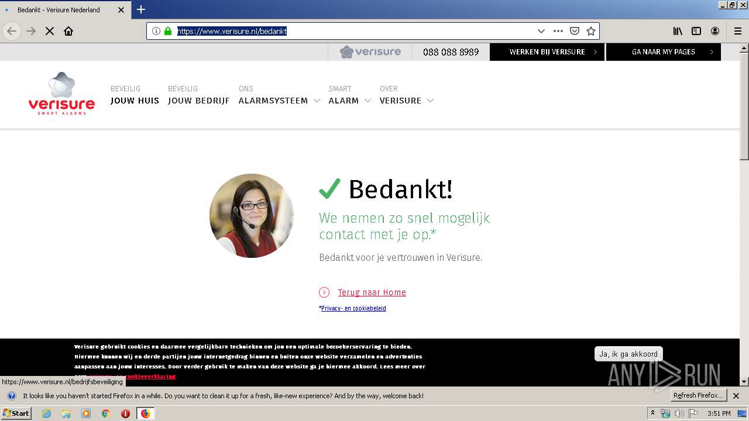Click the Refresh Firefox button
The image size is (749, 421).
tap(699, 396)
